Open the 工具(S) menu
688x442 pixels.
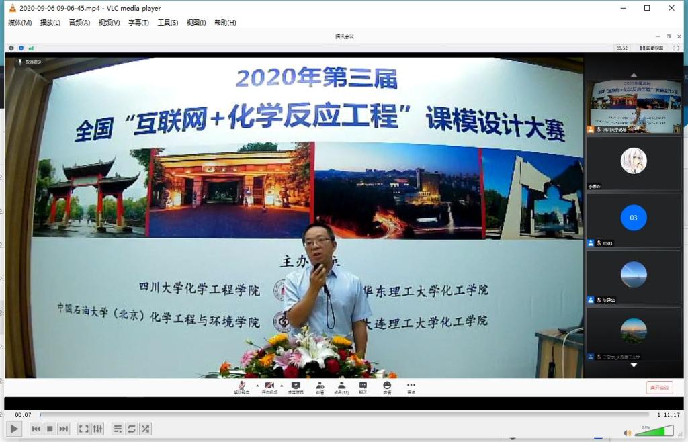[x=167, y=23]
